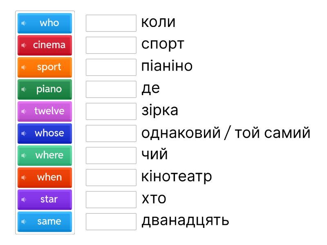Select the answer box for 'кінотеатр'
327x245 pixels.
[111, 178]
